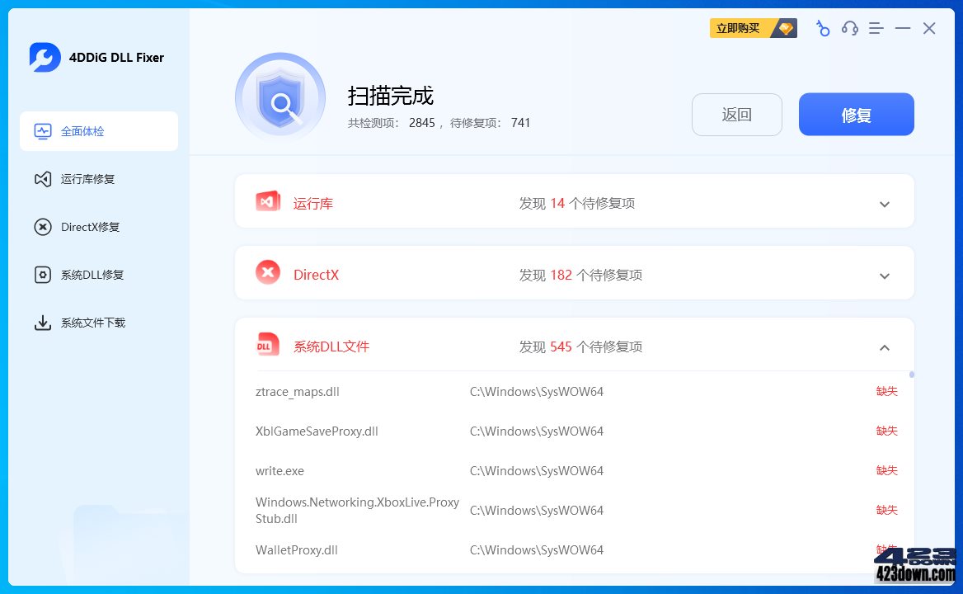Select 全面体检 in the sidebar

click(x=99, y=131)
